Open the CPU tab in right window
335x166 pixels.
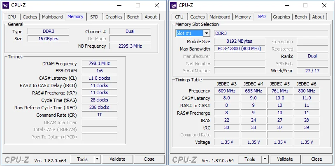point(179,17)
